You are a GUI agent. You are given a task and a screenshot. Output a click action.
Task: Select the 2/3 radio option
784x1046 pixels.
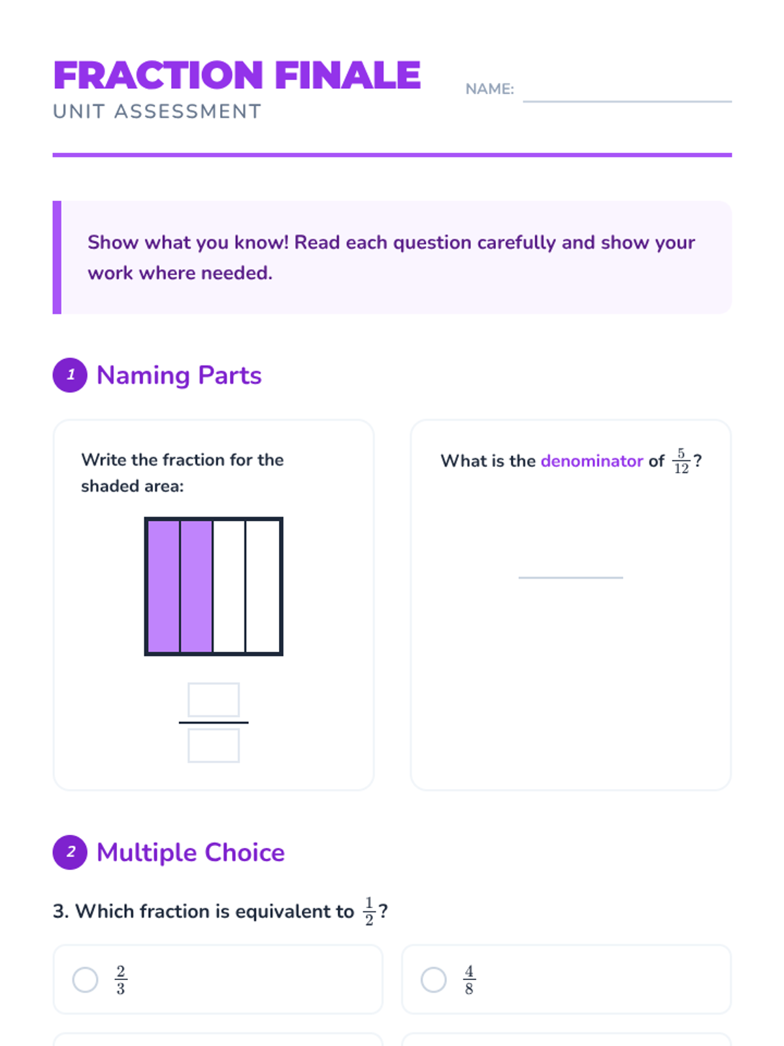[x=86, y=979]
